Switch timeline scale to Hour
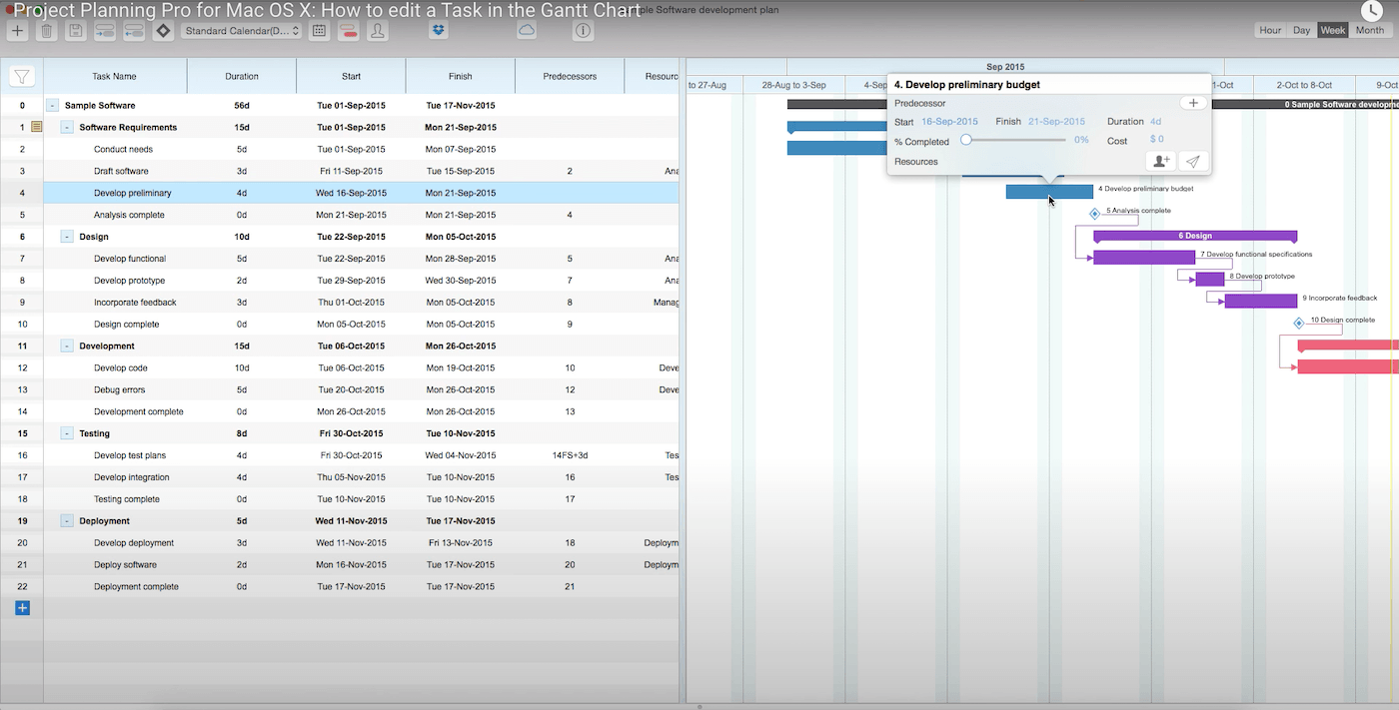Viewport: 1399px width, 710px height. [1270, 30]
